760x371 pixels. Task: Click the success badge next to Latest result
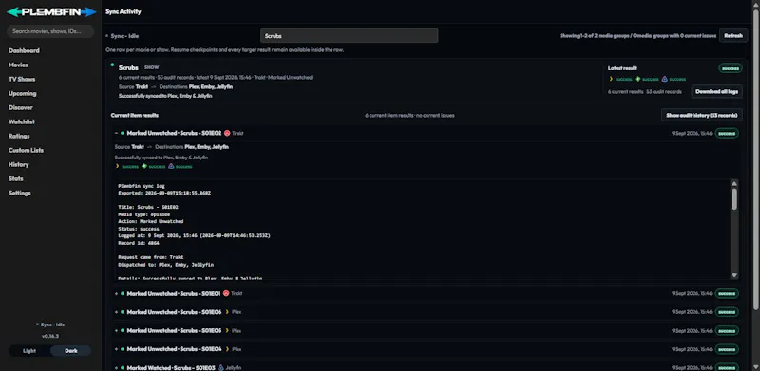click(x=731, y=68)
